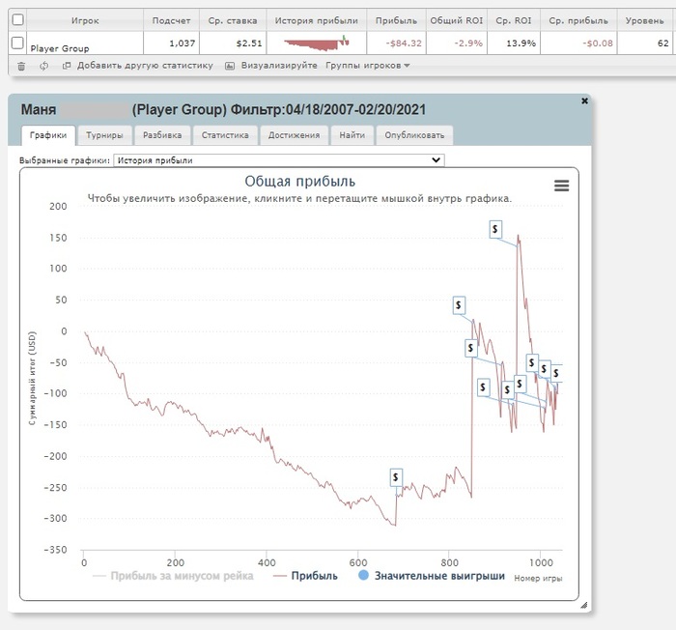Click the -2.9% total ROI value
The height and width of the screenshot is (630, 676).
pos(468,43)
